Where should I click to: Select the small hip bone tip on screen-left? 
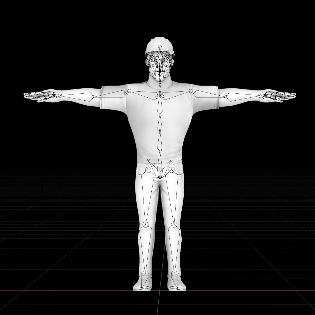(x=148, y=160)
